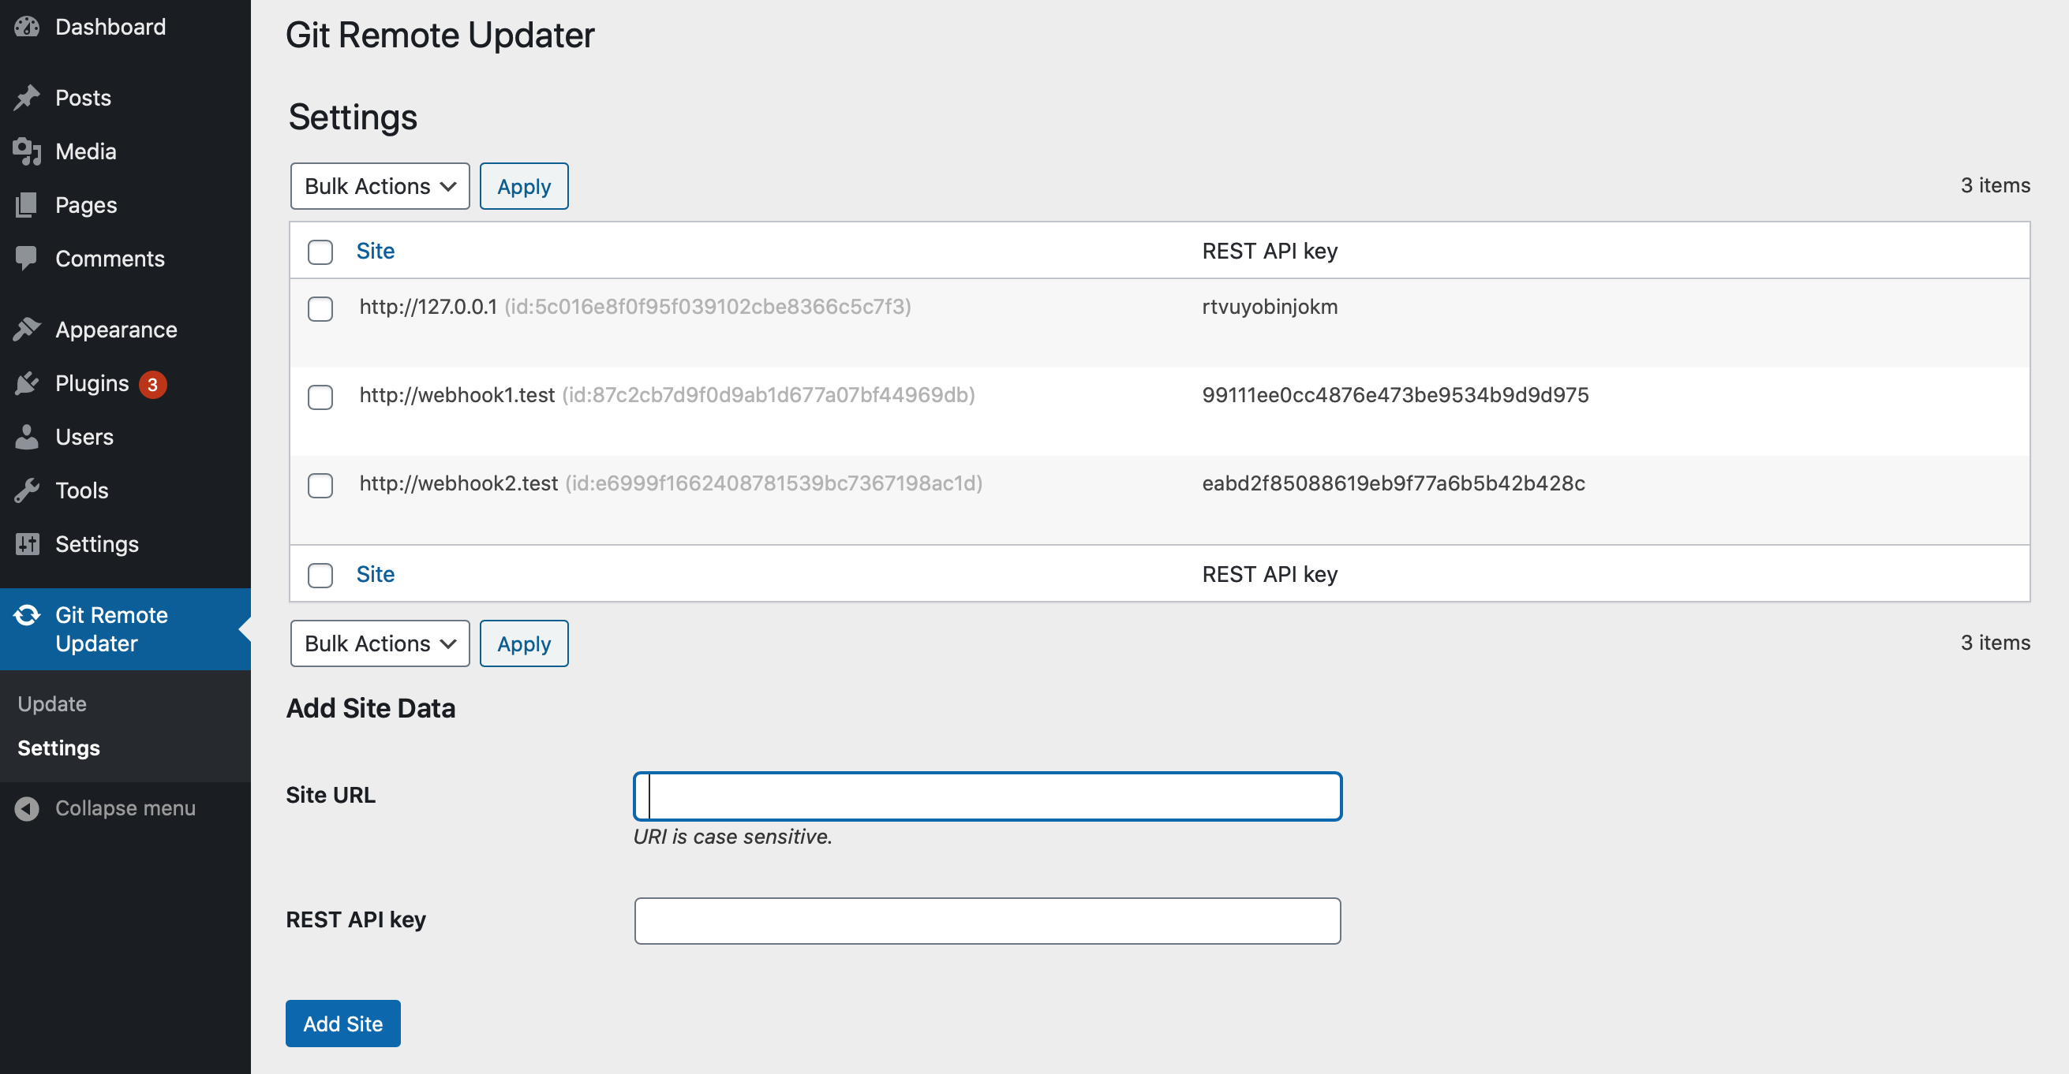Open the Media menu label
Viewport: 2069px width, 1074px height.
click(86, 151)
